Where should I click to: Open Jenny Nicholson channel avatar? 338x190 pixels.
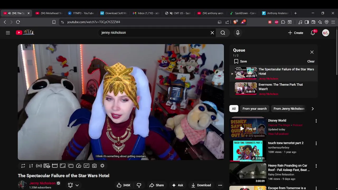pyautogui.click(x=22, y=185)
